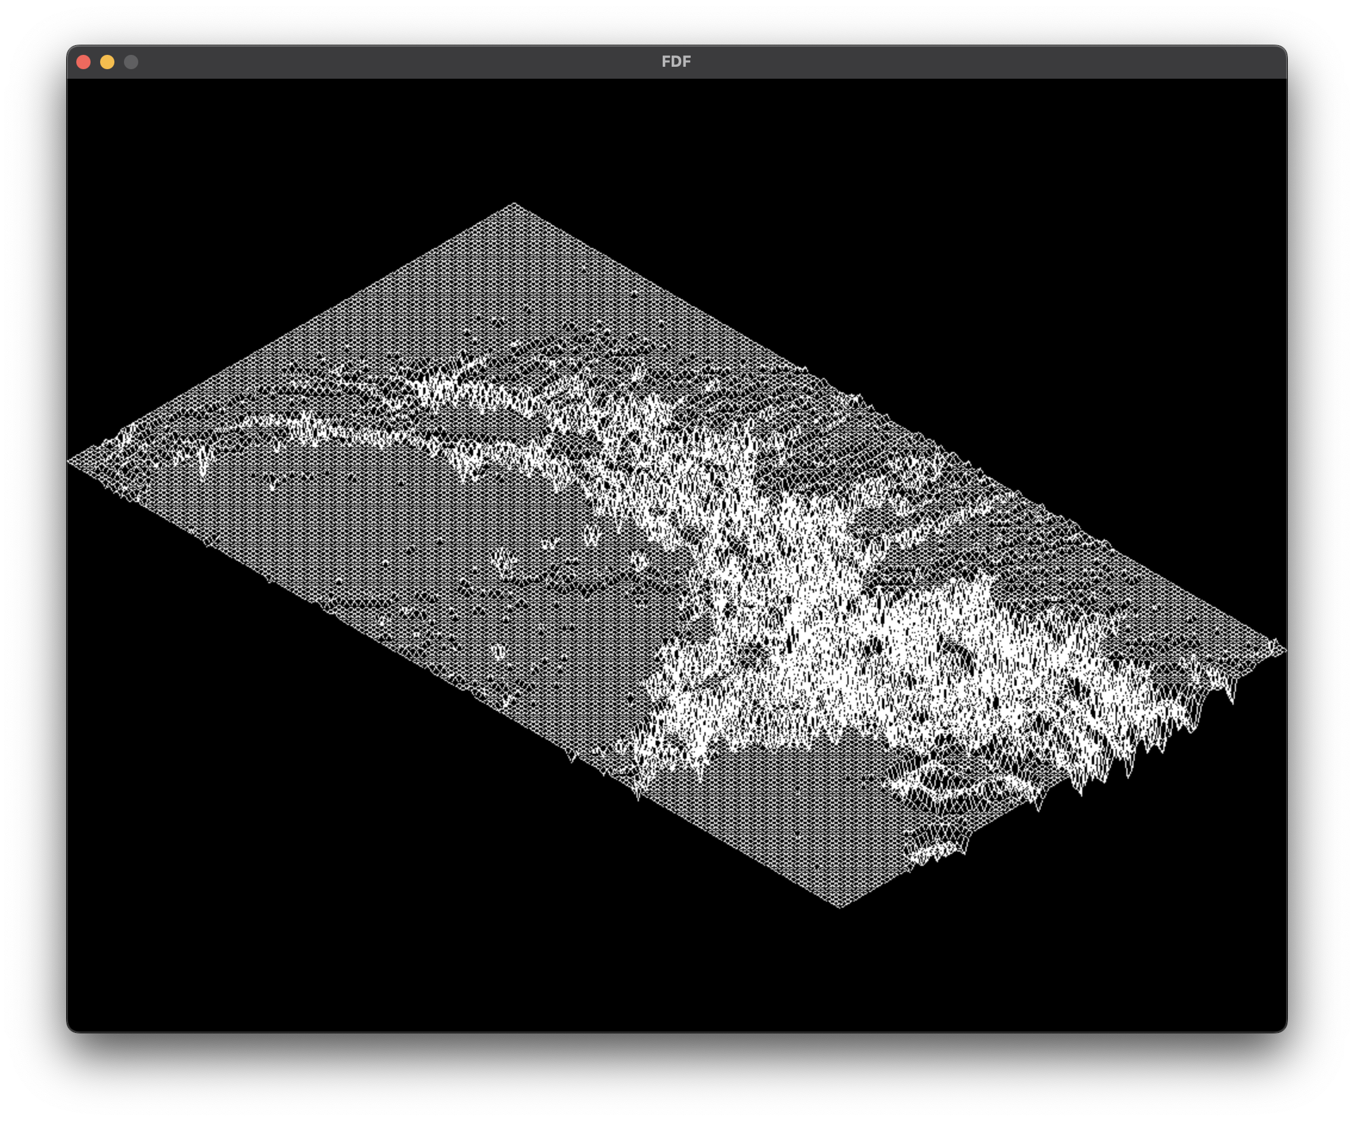Click the grayed-out zoom window button

click(131, 62)
